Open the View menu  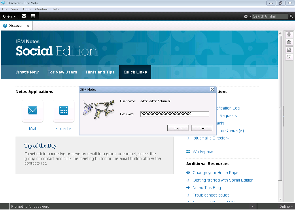[x=15, y=9]
